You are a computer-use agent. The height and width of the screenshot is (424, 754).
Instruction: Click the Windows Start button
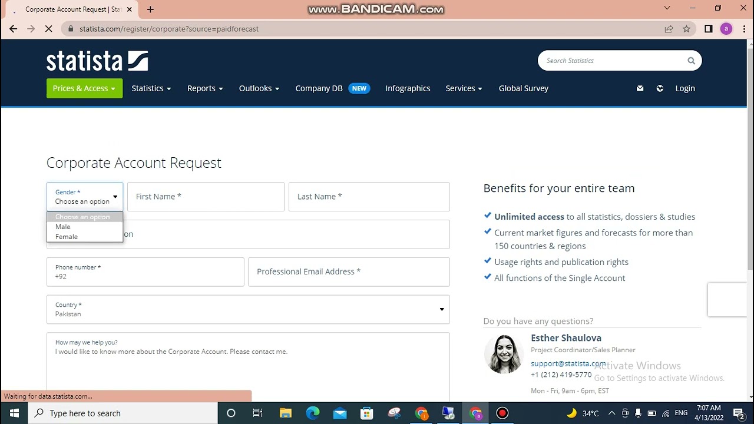point(14,413)
